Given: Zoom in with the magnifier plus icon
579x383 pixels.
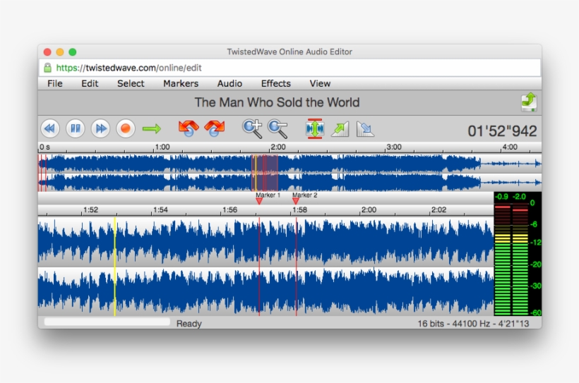Looking at the screenshot, I should pyautogui.click(x=252, y=129).
